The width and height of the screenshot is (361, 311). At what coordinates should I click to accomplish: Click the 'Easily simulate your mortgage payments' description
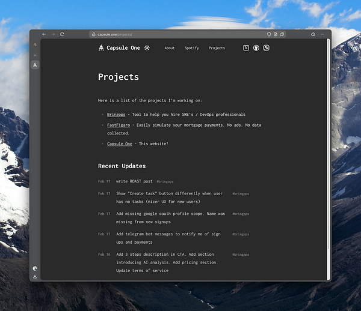[x=184, y=129]
